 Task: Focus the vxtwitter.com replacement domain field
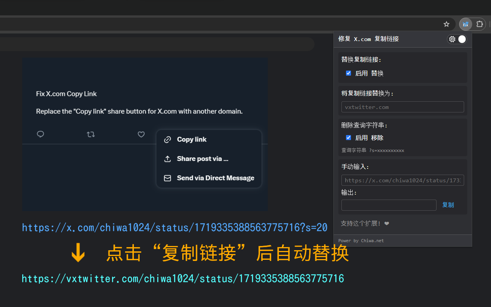(x=403, y=107)
